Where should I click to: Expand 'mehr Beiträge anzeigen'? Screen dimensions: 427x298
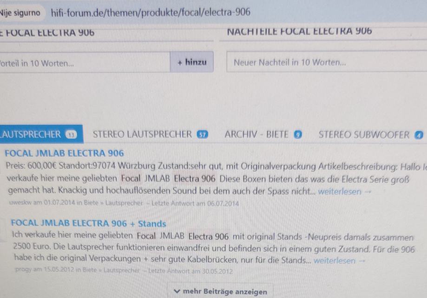click(220, 291)
